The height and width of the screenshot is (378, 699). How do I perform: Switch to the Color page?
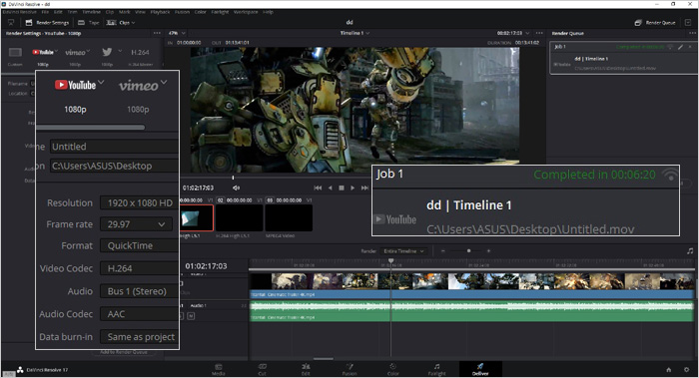tap(393, 370)
